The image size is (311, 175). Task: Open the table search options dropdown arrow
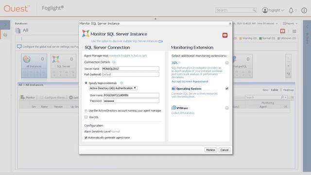286,97
